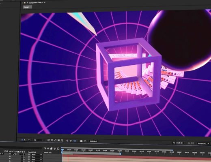The image size is (211, 162).
Task: Enable motion blur switch in timeline
Action: [x=55, y=149]
